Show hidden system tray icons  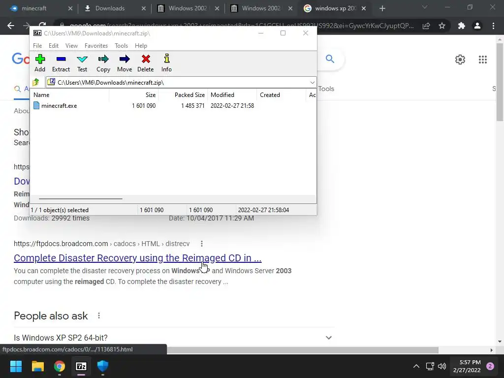point(416,366)
